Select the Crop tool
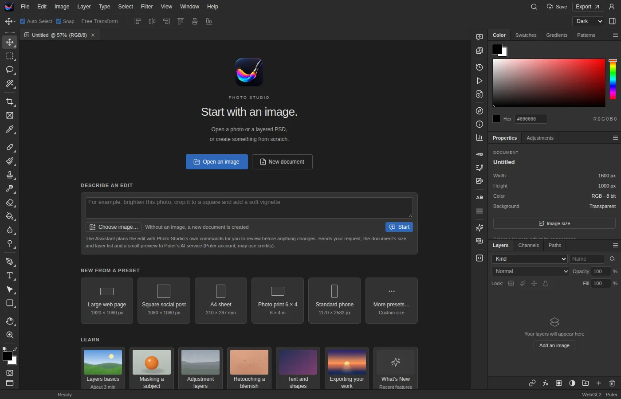 (10, 102)
